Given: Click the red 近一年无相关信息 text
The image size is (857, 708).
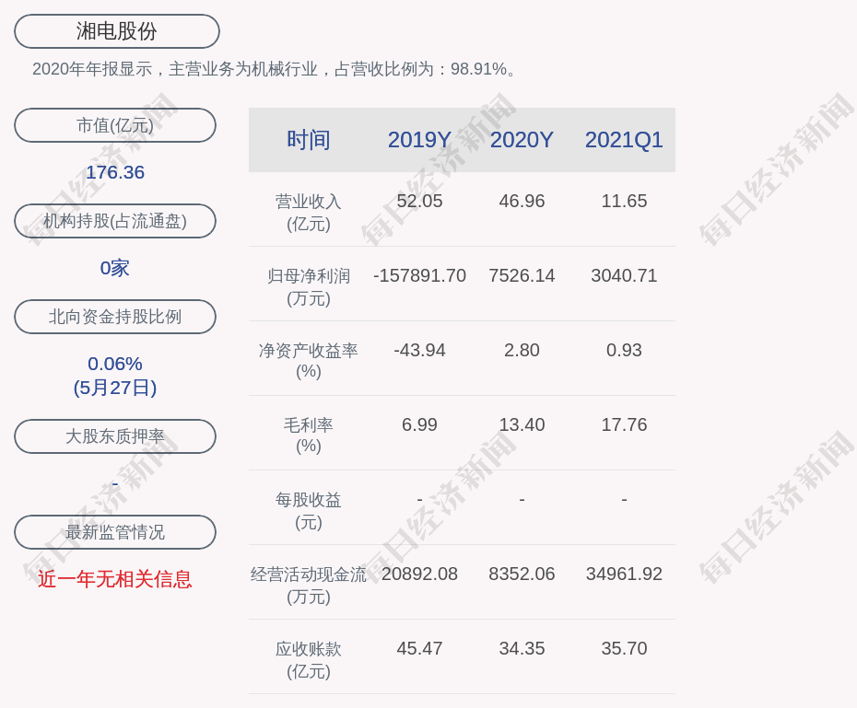Looking at the screenshot, I should pos(115,579).
